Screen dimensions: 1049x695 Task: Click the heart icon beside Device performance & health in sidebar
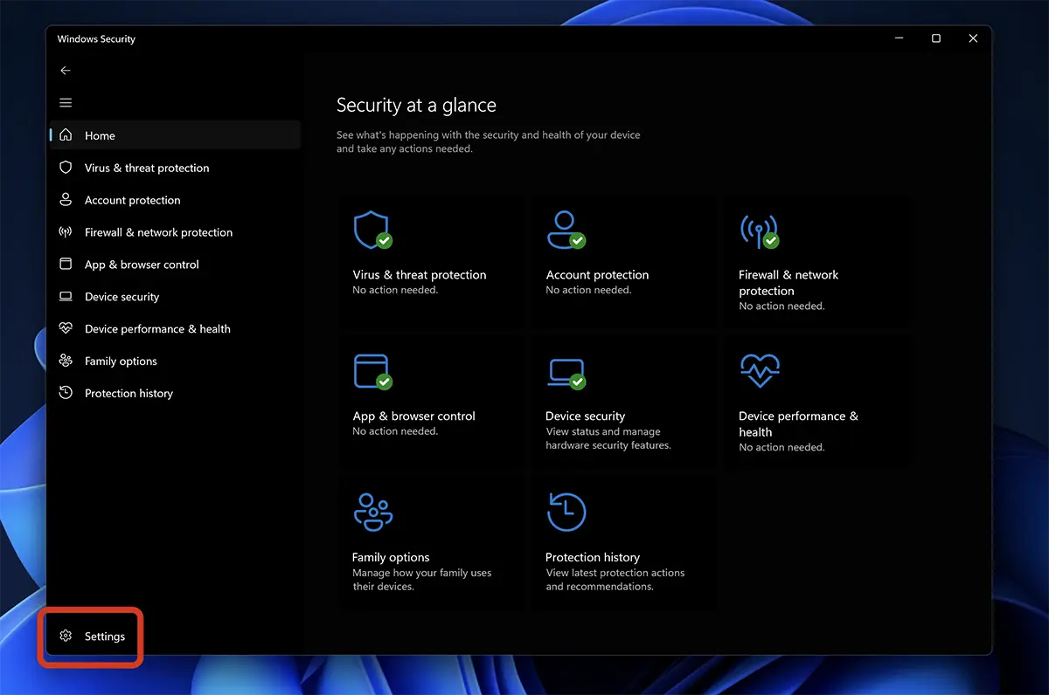(66, 328)
